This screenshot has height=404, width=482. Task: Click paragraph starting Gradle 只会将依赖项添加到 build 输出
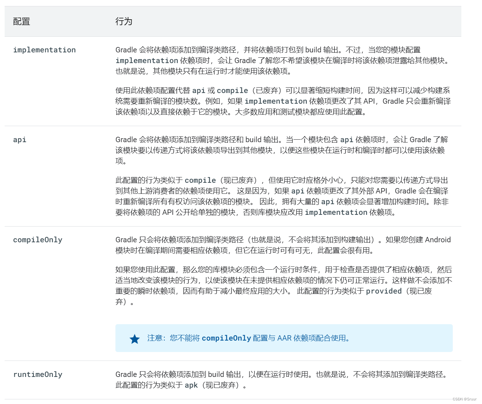(282, 380)
